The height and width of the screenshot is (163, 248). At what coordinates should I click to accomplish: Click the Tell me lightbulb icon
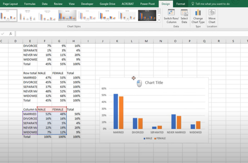[x=193, y=4]
